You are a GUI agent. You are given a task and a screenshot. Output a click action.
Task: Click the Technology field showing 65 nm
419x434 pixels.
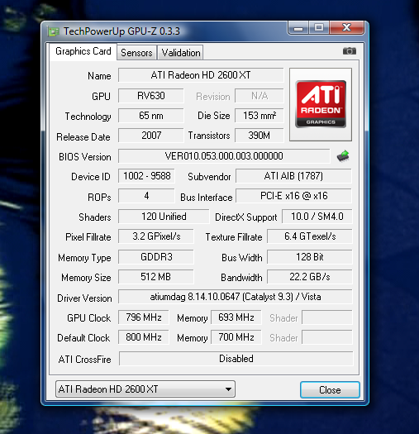tap(151, 116)
